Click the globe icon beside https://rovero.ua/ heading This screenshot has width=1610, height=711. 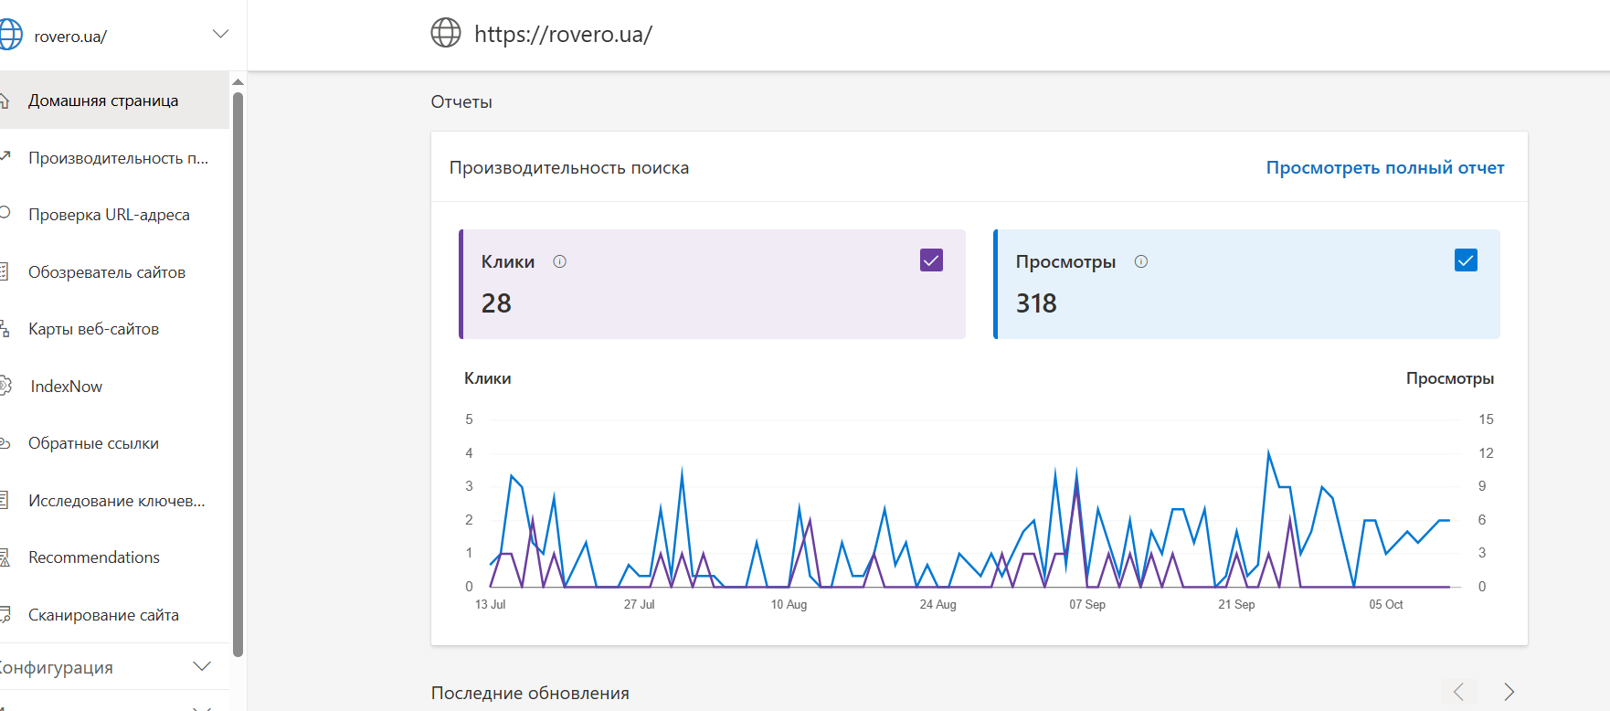(446, 33)
